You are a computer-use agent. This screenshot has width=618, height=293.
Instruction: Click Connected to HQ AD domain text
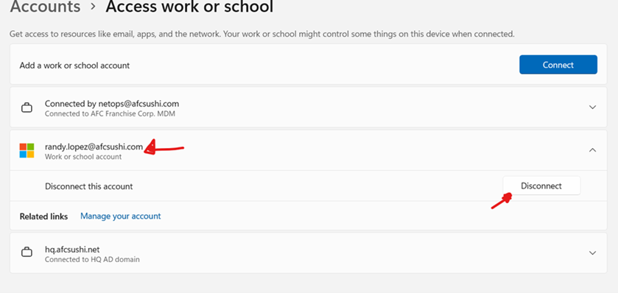(x=92, y=260)
